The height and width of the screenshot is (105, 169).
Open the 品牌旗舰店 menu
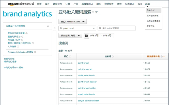87,4
